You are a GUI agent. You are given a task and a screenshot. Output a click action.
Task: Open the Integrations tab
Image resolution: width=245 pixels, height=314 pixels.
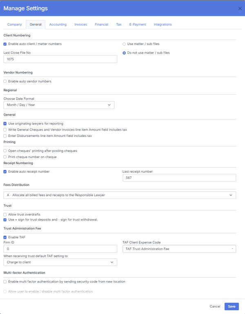pos(163,24)
